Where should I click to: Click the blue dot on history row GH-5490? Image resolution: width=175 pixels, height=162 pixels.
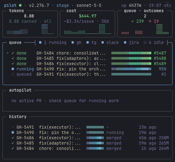point(13,132)
